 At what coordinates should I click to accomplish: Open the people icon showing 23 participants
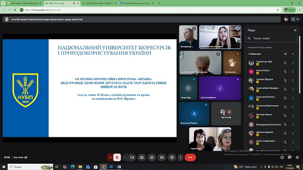point(295,19)
